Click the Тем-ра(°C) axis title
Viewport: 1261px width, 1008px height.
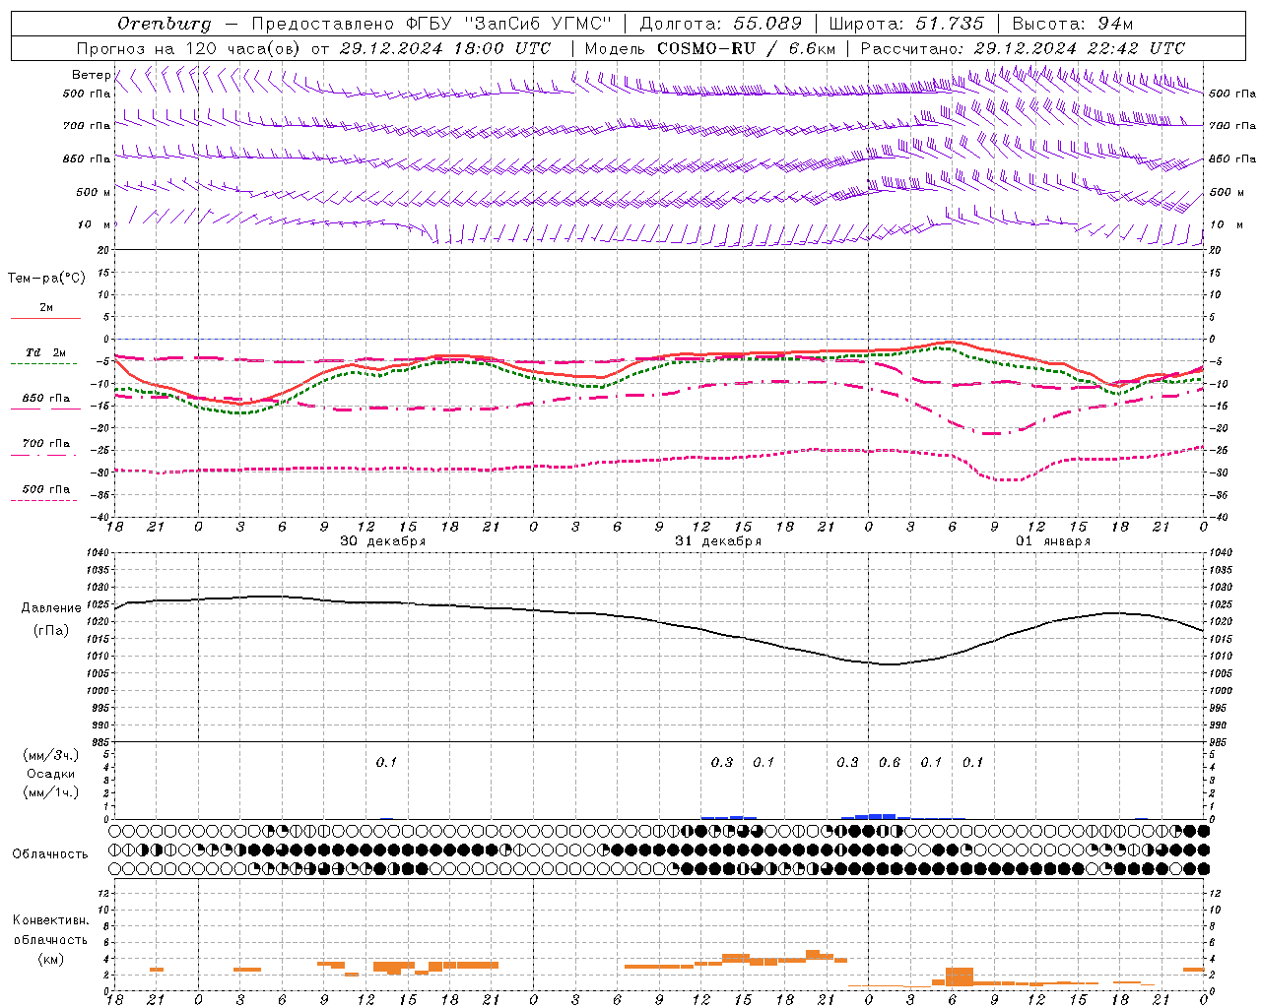point(46,279)
